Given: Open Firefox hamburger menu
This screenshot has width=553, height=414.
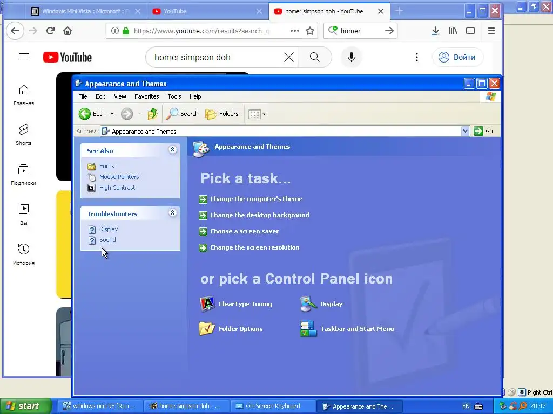Looking at the screenshot, I should tap(491, 31).
